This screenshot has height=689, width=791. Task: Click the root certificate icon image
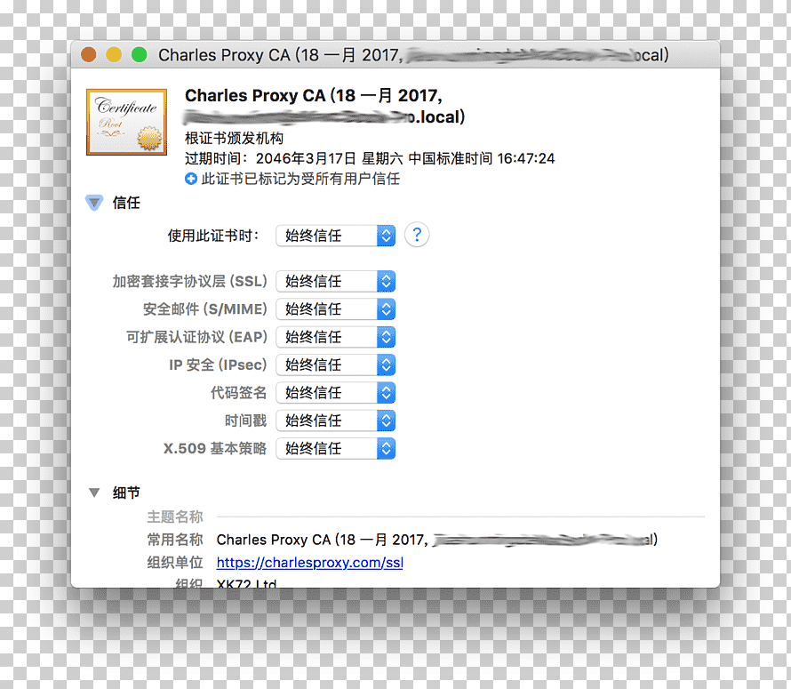pyautogui.click(x=126, y=122)
